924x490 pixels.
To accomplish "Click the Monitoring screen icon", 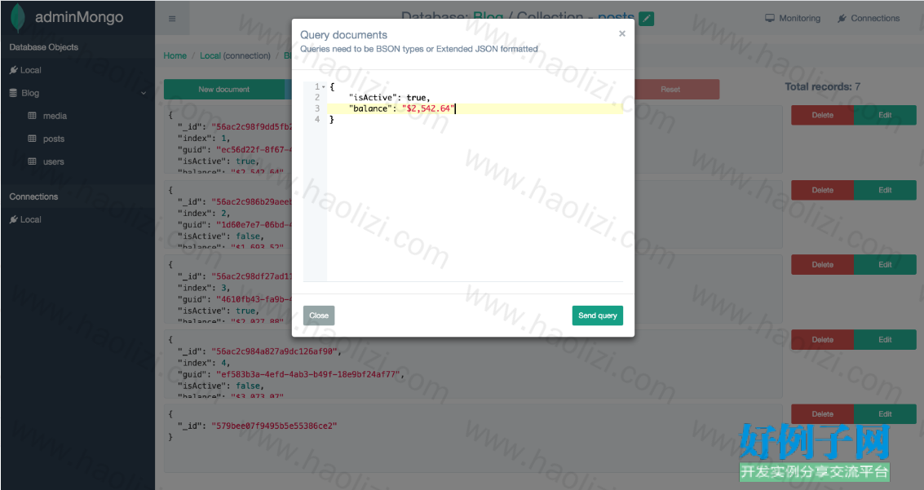I will 770,18.
